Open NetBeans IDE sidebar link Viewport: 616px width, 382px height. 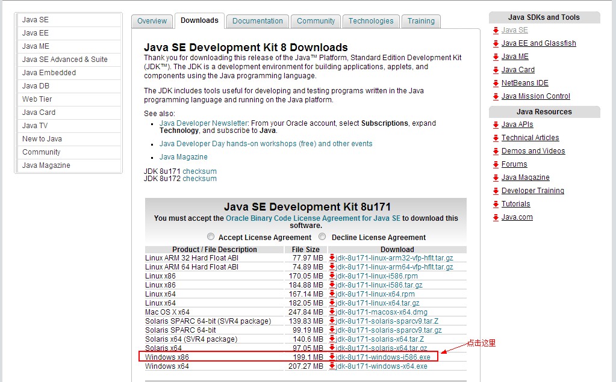[525, 83]
